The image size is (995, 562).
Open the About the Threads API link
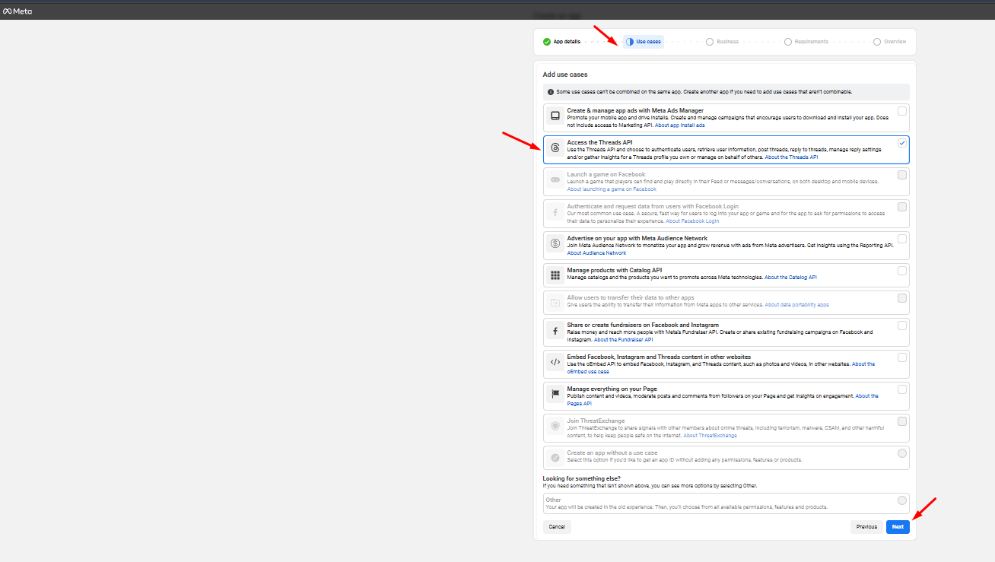tap(792, 157)
